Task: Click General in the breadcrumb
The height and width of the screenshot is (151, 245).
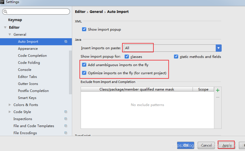Action: coord(96,12)
